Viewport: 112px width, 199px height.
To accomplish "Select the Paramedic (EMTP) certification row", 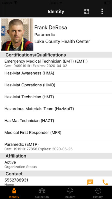I will click(56, 147).
